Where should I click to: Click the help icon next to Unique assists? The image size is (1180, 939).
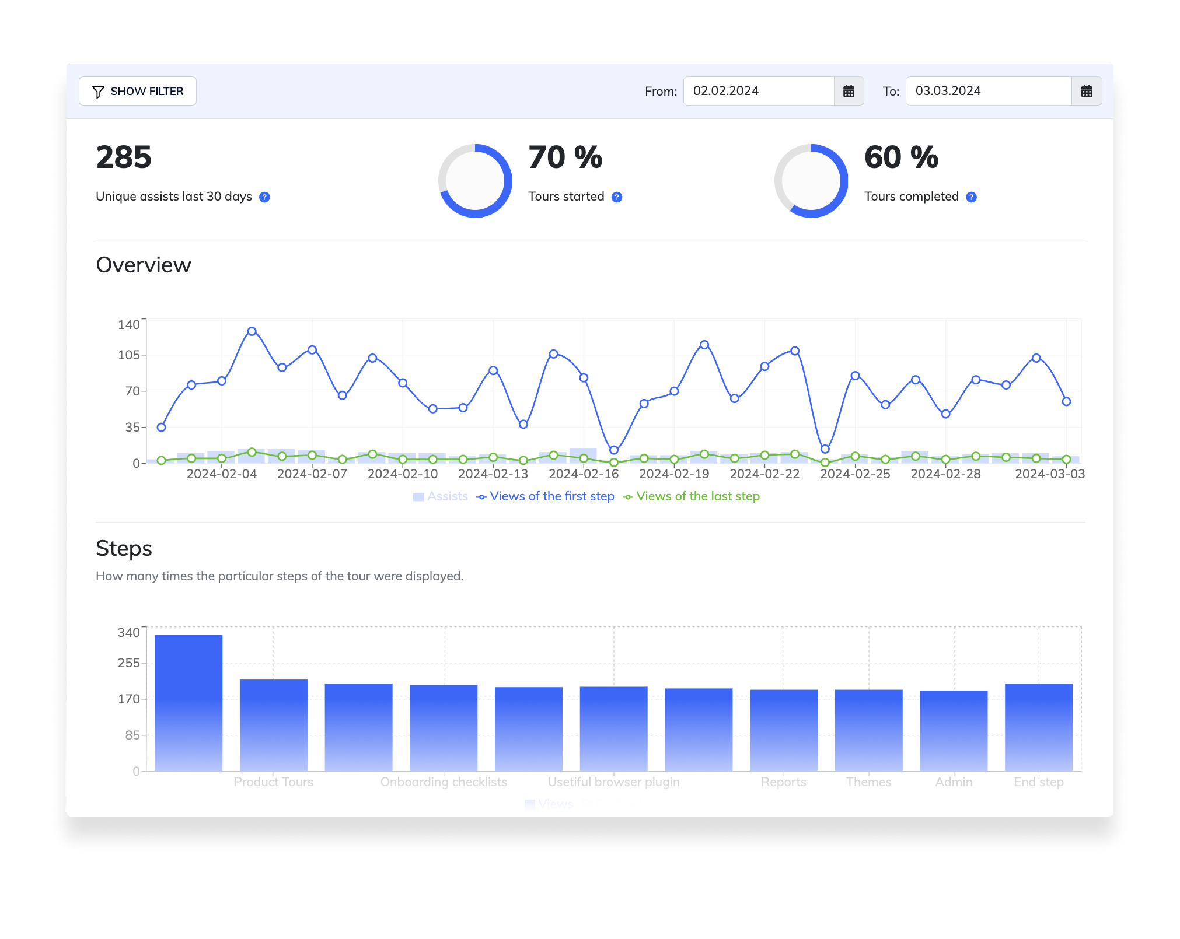click(264, 197)
